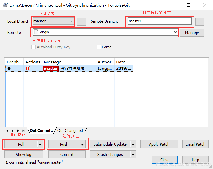
Task: Sort by the Graph column header
Action: pos(14,62)
